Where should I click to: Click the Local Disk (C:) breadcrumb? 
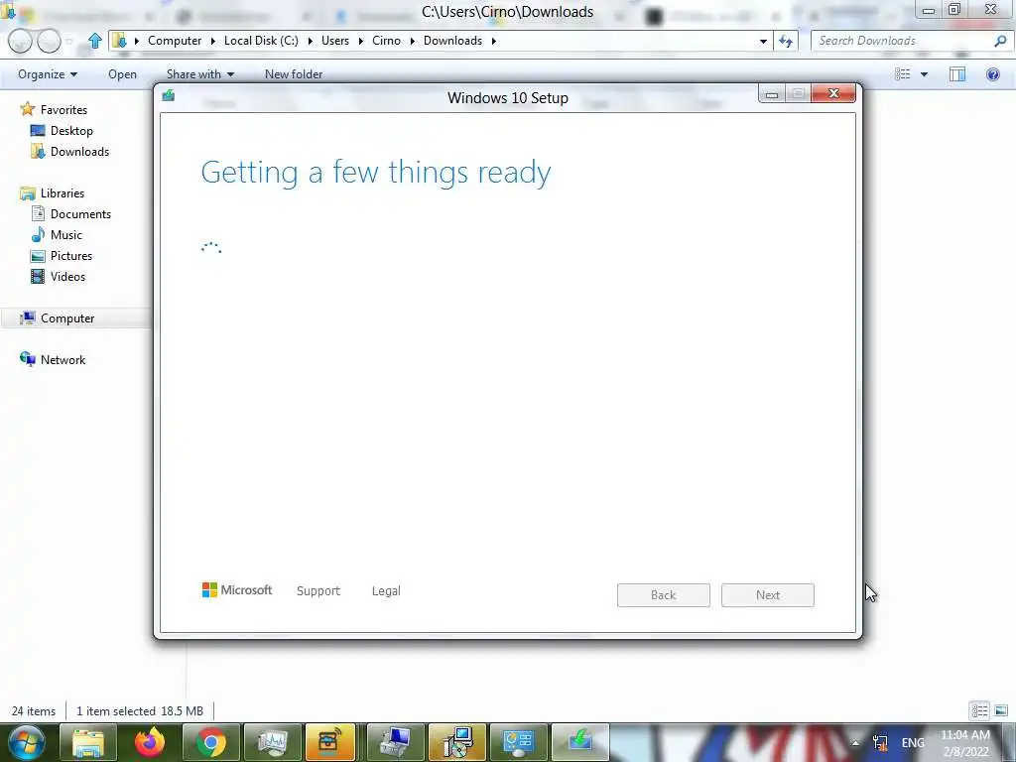pyautogui.click(x=261, y=40)
